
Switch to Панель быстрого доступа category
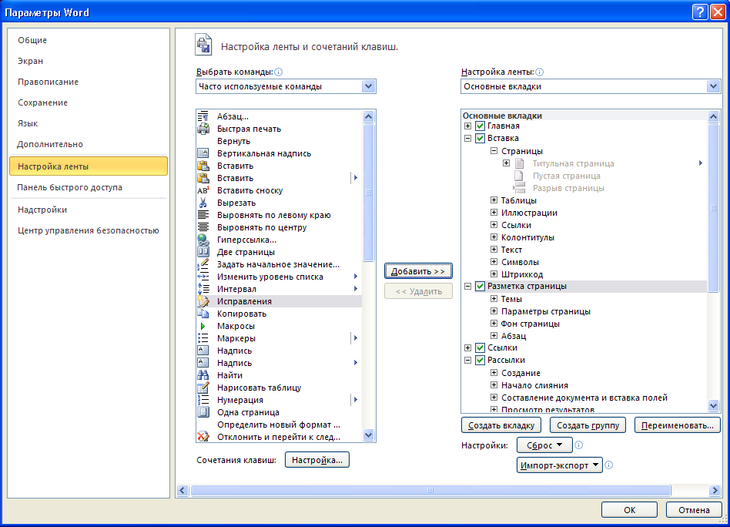pos(89,187)
